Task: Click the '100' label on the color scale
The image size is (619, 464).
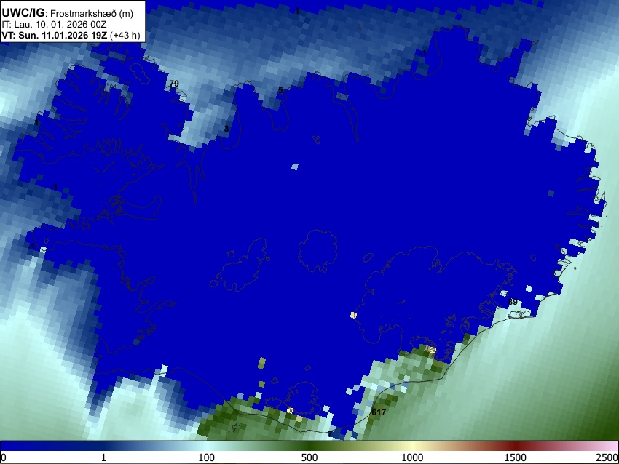Action: coord(206,457)
